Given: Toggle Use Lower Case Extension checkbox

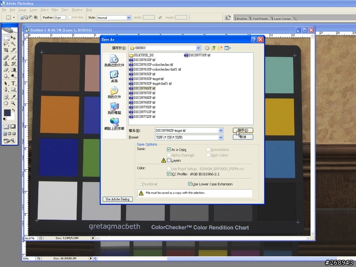Looking at the screenshot, I should tap(190, 184).
